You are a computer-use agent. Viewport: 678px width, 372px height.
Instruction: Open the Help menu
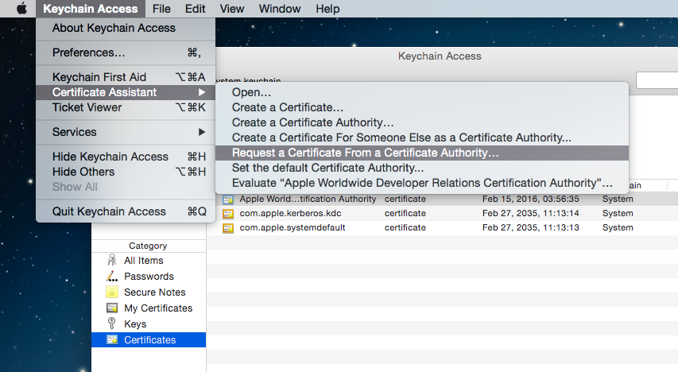(x=327, y=9)
